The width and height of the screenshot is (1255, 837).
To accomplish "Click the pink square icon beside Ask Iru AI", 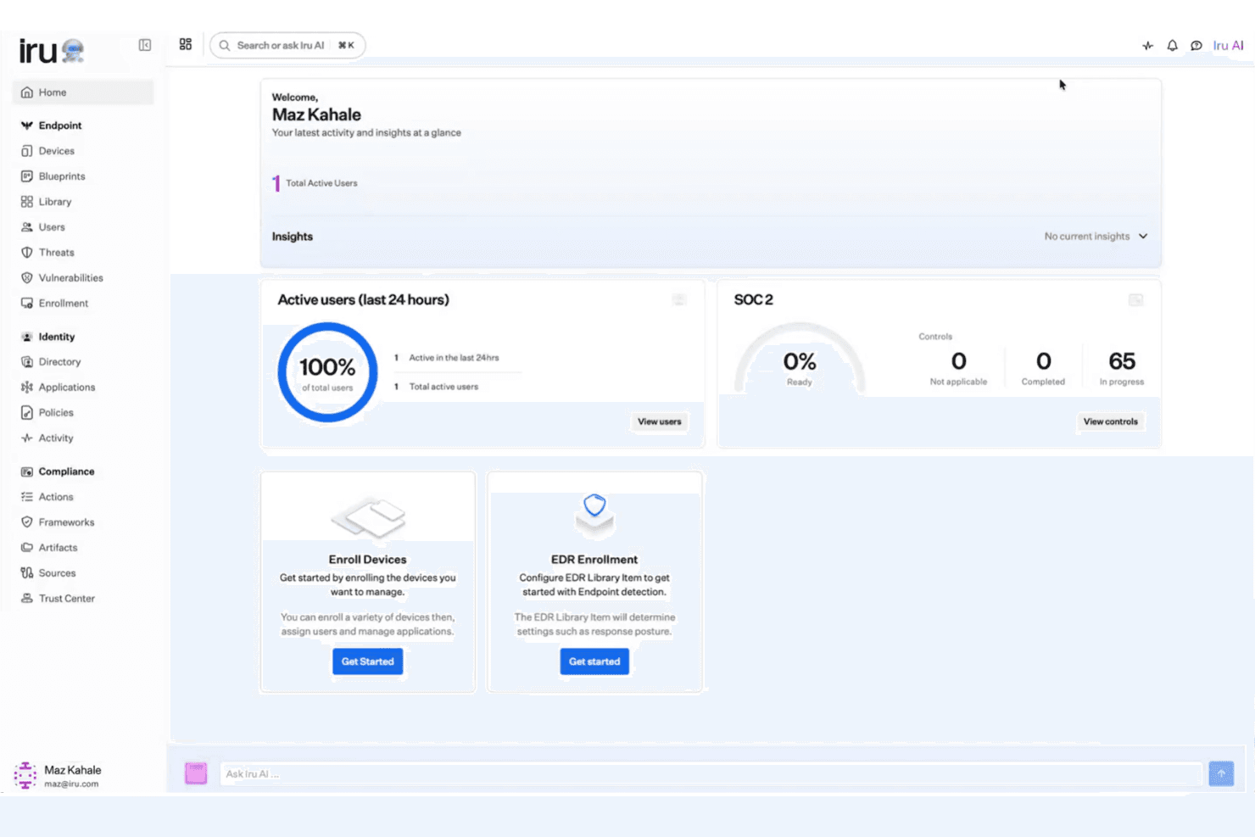I will 196,773.
